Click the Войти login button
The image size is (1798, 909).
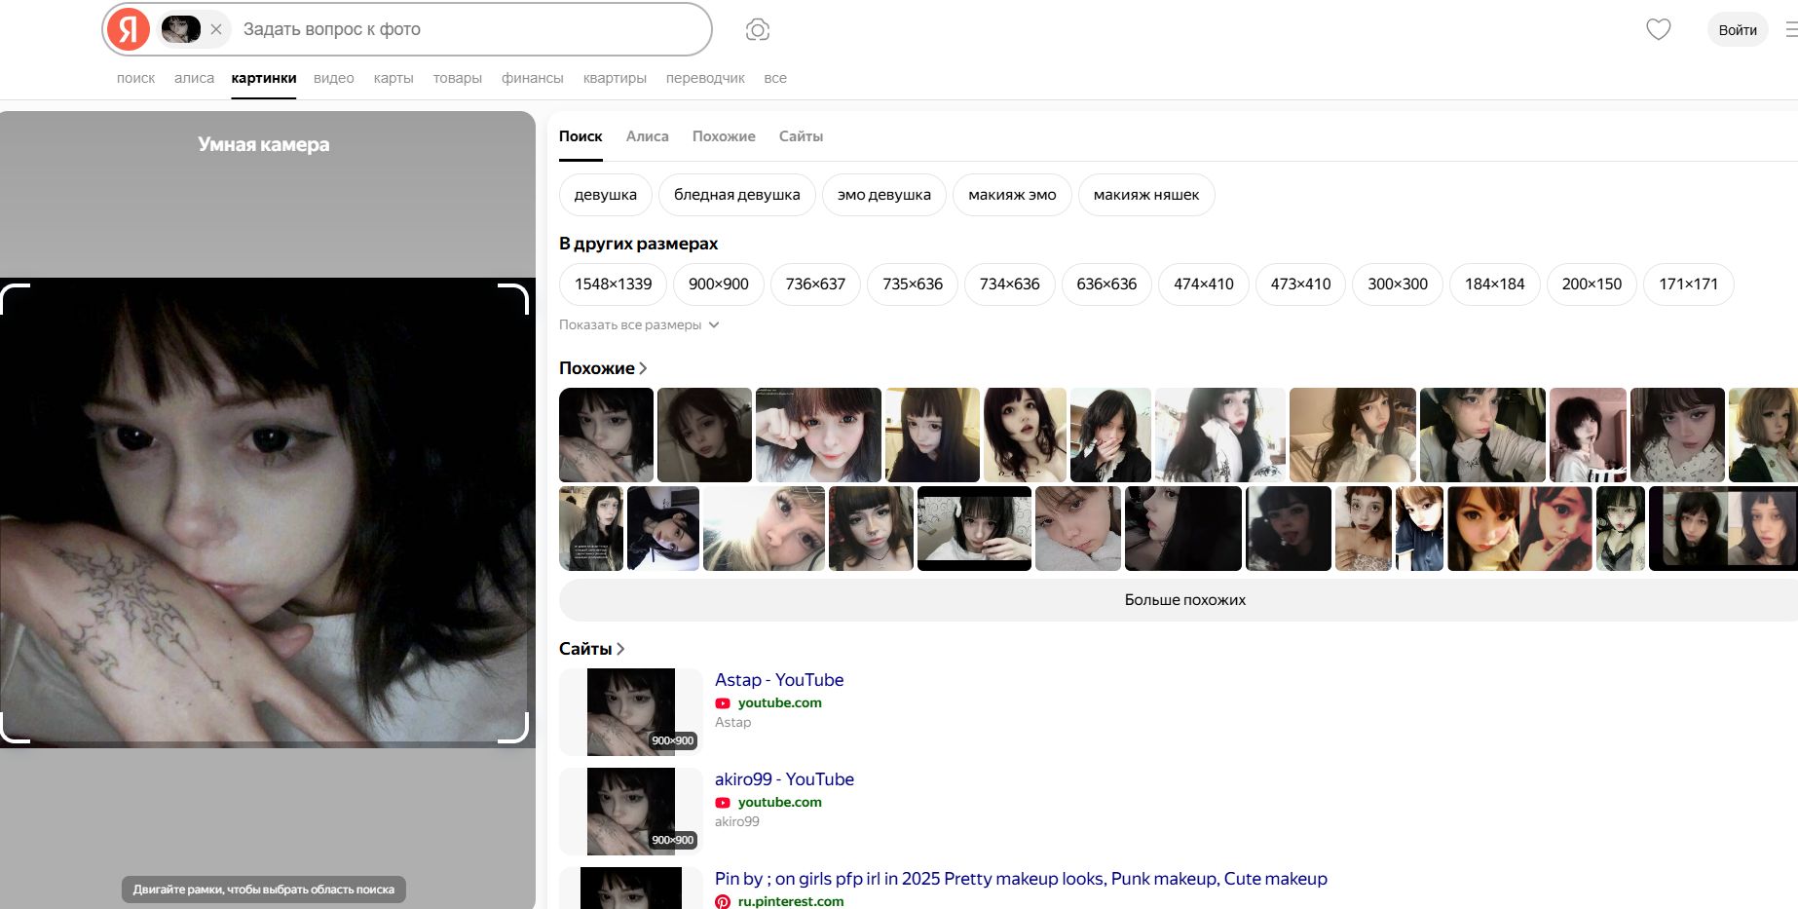click(x=1738, y=29)
